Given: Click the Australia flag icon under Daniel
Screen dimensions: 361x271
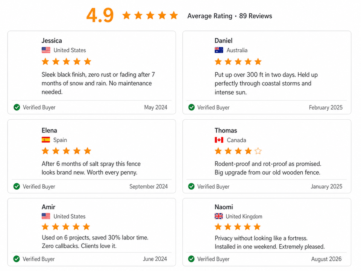Looking at the screenshot, I should coord(219,50).
